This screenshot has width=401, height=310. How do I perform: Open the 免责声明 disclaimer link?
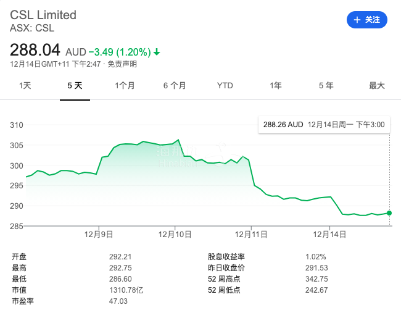point(122,64)
